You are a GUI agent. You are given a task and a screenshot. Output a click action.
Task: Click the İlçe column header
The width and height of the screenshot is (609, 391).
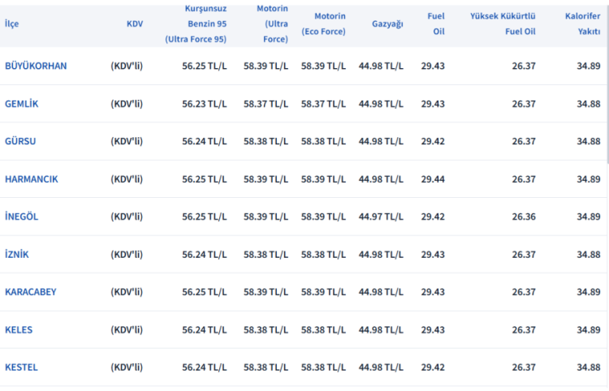click(12, 24)
